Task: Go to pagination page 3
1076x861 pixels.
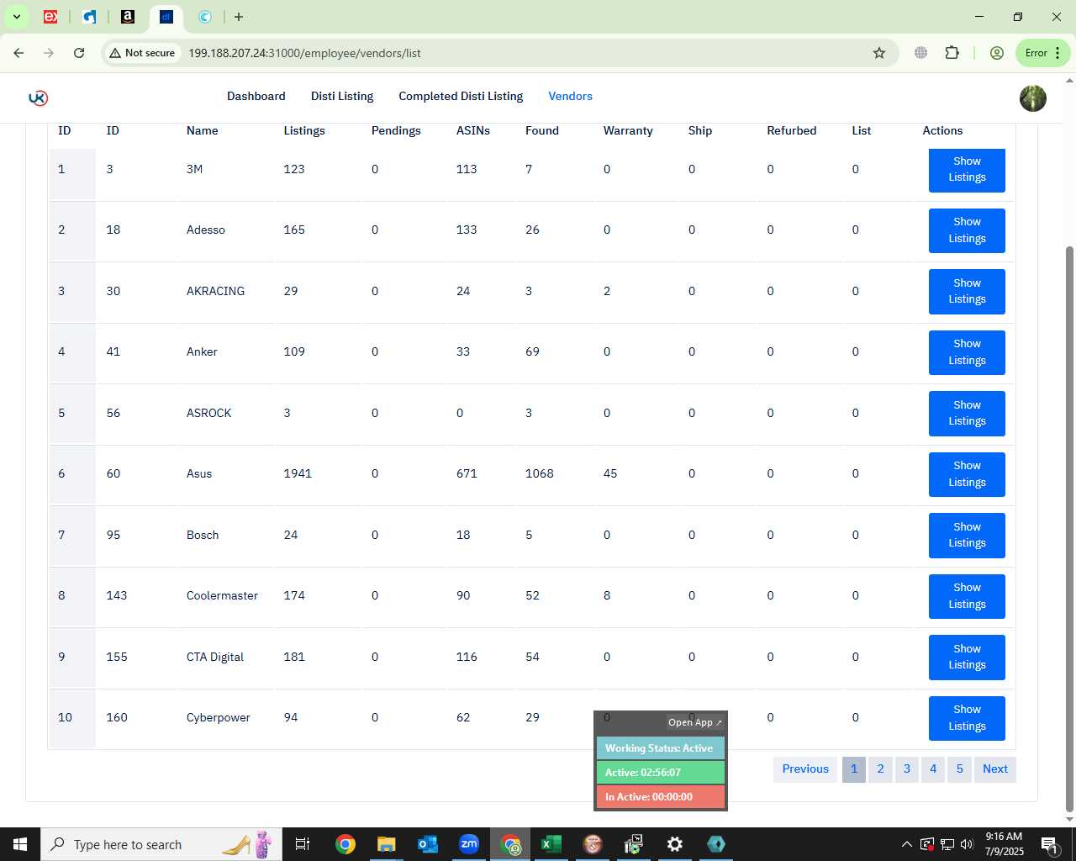Action: 907,769
